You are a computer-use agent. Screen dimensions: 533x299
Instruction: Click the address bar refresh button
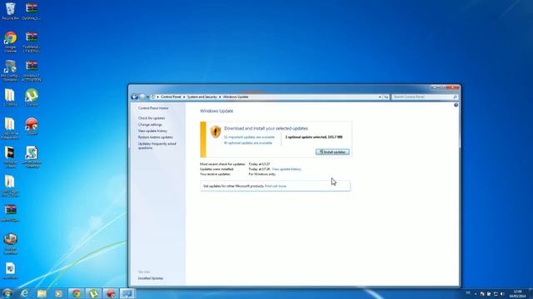point(386,97)
